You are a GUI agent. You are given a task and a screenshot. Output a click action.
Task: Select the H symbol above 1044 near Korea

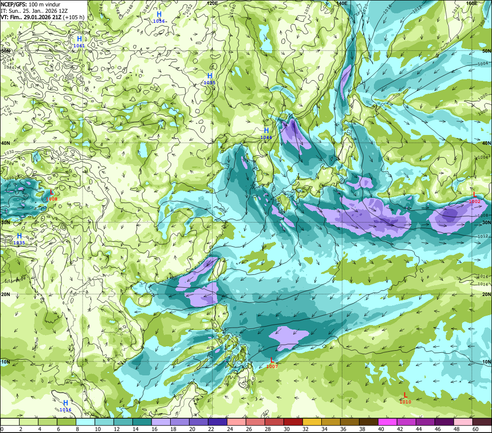click(266, 131)
